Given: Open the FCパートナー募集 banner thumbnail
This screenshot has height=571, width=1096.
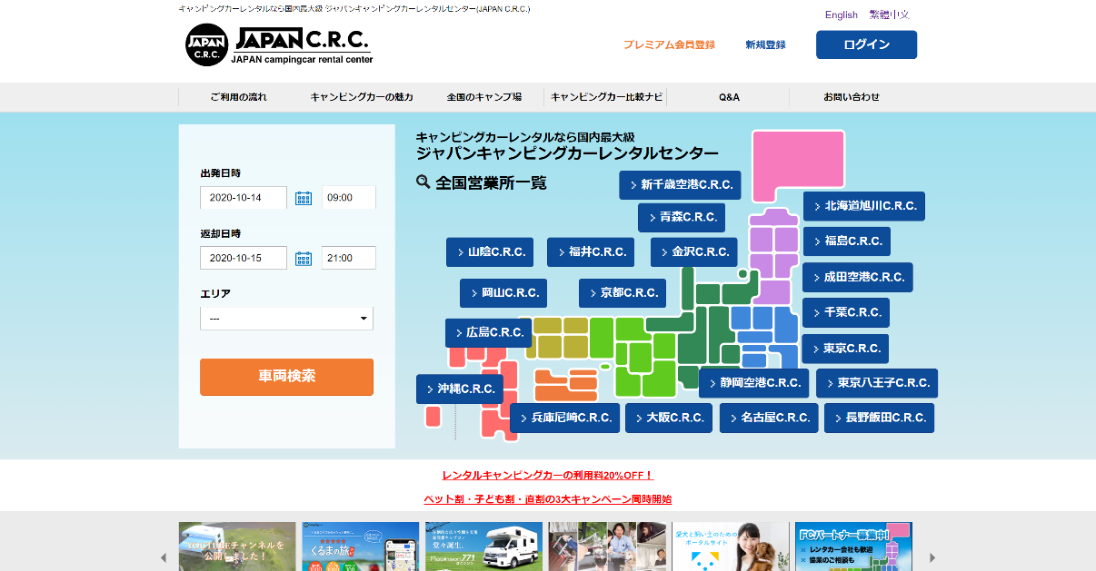Looking at the screenshot, I should pyautogui.click(x=852, y=546).
